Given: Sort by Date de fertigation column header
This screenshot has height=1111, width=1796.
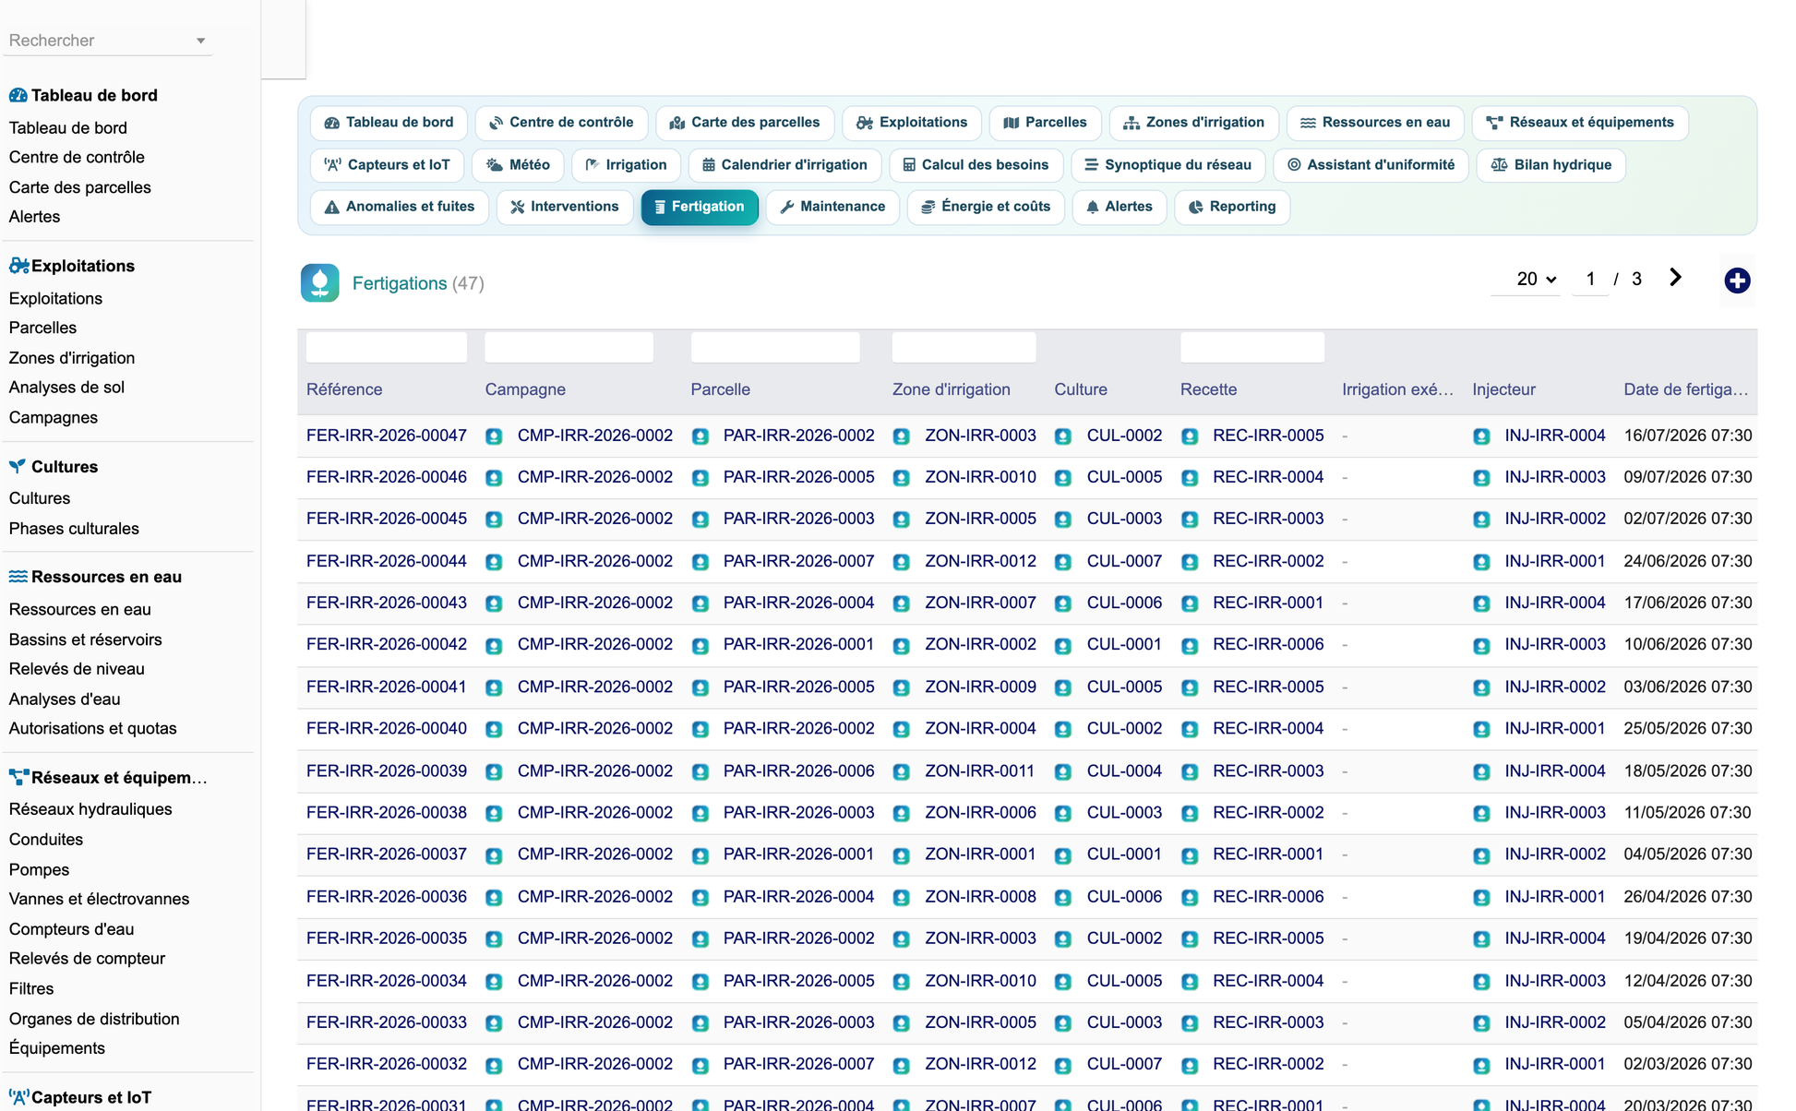Looking at the screenshot, I should [1685, 389].
